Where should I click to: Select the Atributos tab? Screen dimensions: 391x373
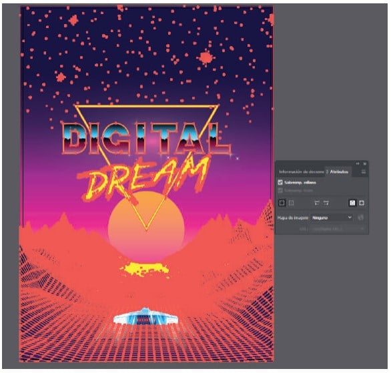[x=339, y=171]
